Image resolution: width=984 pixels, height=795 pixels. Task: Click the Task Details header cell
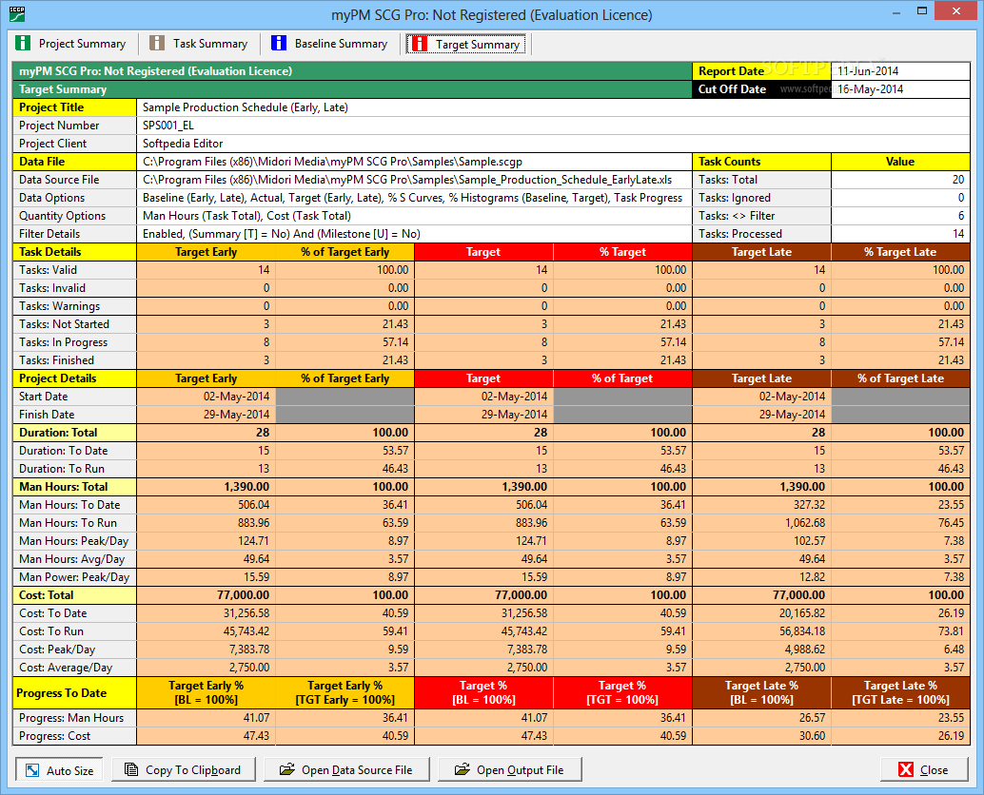[74, 252]
